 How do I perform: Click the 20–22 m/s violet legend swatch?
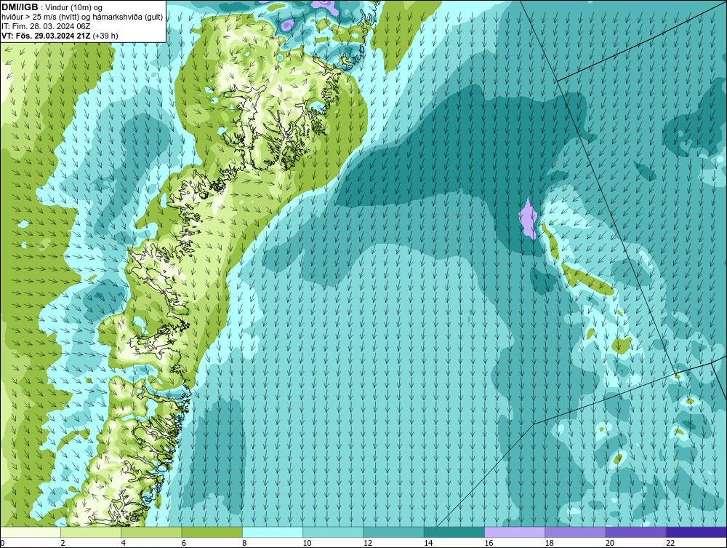635,532
